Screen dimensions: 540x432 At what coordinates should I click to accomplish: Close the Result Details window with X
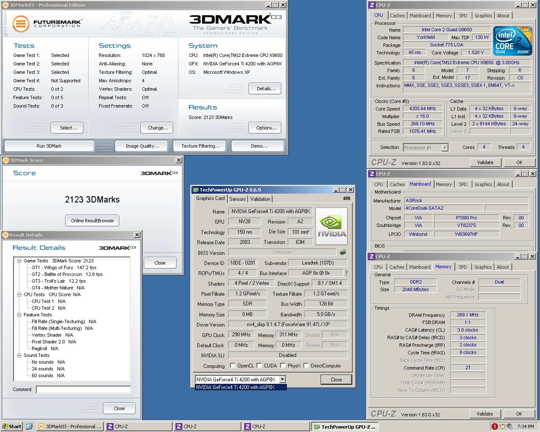click(x=137, y=235)
